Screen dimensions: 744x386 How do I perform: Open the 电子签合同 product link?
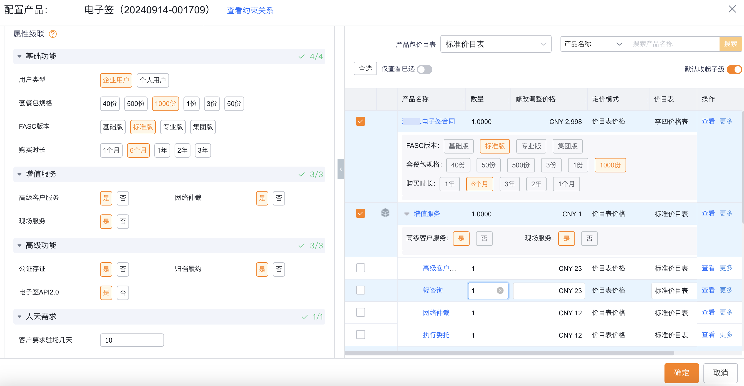428,121
